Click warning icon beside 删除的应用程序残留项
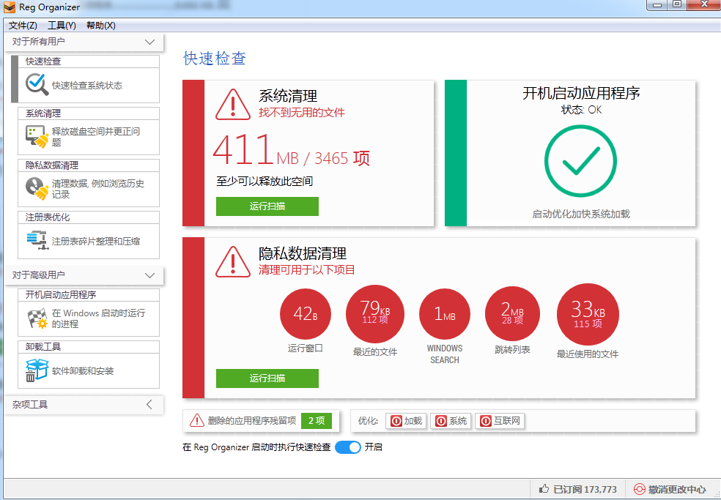721x500 pixels. [x=197, y=420]
